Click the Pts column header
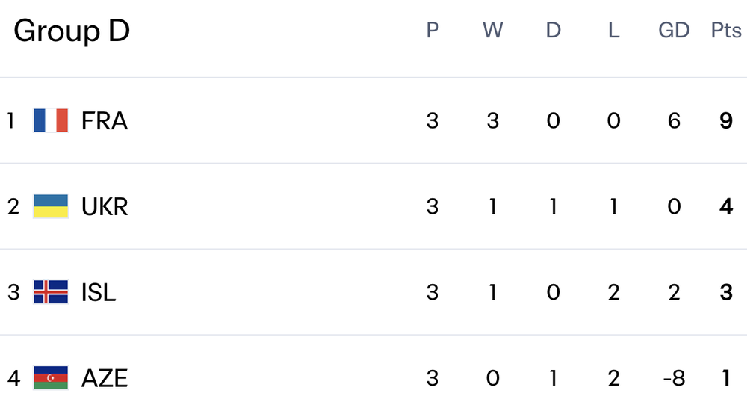 pyautogui.click(x=725, y=31)
